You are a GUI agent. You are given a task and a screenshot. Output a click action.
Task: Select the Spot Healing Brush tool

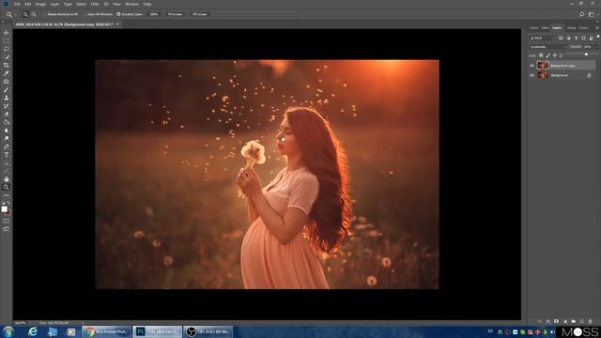pyautogui.click(x=7, y=82)
